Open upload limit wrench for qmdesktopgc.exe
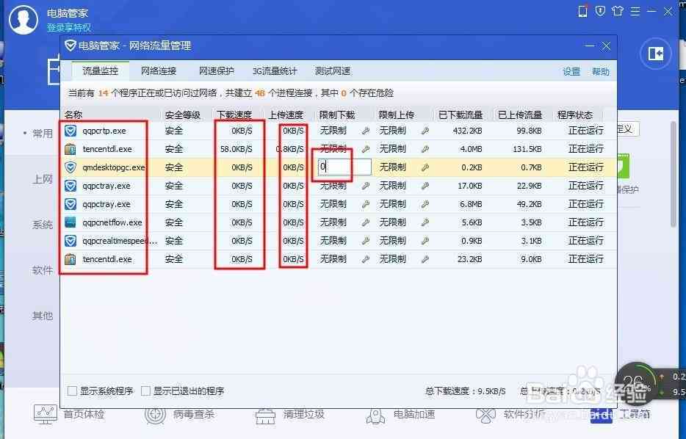 (425, 167)
